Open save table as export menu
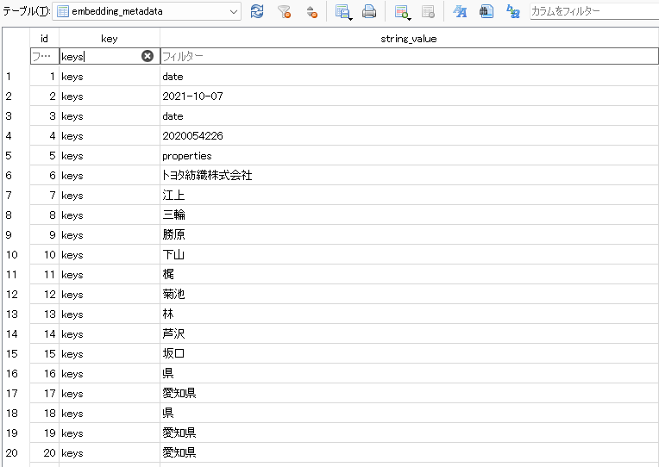 343,12
